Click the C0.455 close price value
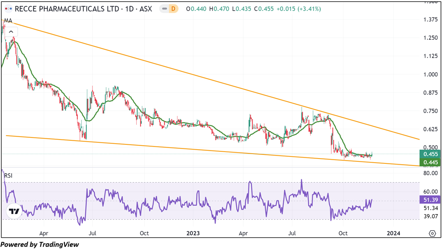442x249 pixels. (x=264, y=9)
